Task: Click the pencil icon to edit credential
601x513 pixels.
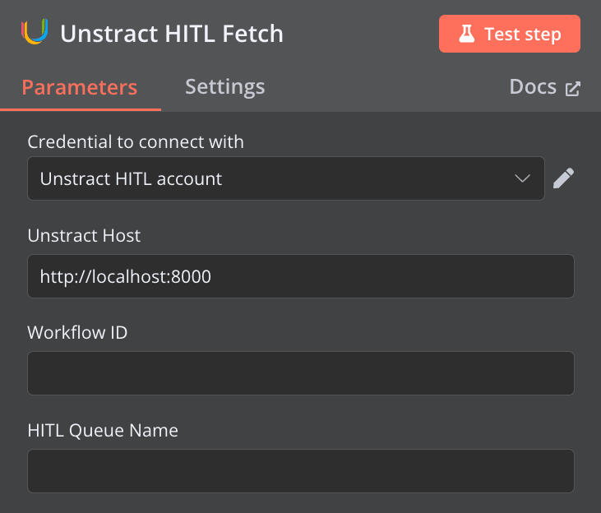Action: point(563,178)
